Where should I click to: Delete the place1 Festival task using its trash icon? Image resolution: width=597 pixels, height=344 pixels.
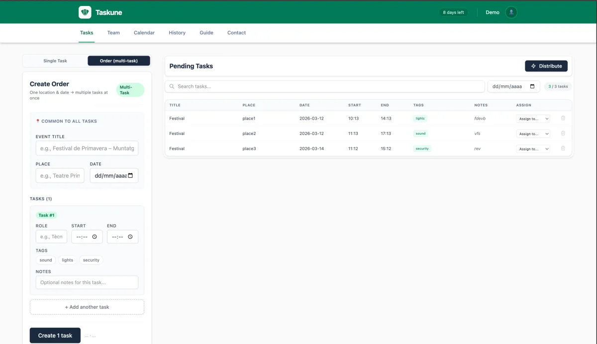(x=563, y=118)
